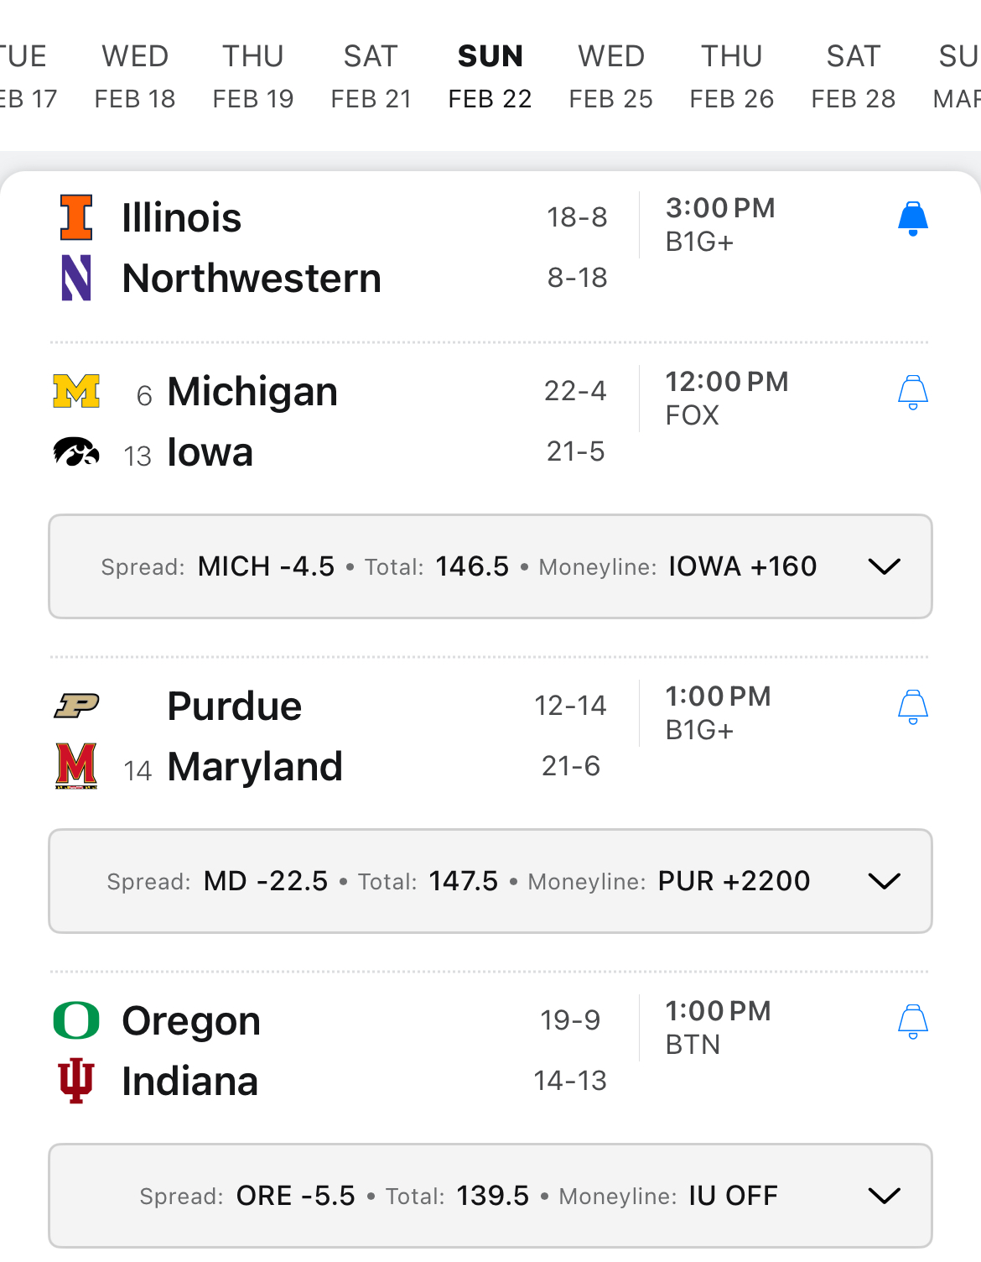The height and width of the screenshot is (1262, 981).
Task: Select the Indiana trident logo
Action: pyautogui.click(x=76, y=1081)
